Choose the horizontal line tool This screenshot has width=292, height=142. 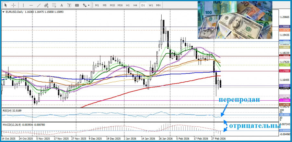pos(30,5)
